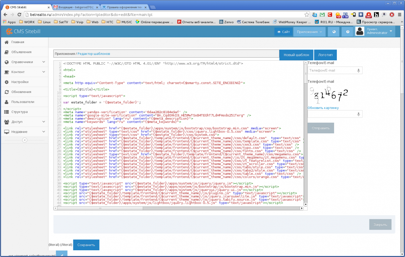
Task: Click the Обновления refresh icon
Action: (x=6, y=92)
